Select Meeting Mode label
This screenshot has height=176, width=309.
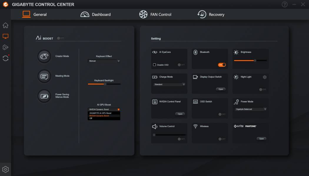pos(62,76)
